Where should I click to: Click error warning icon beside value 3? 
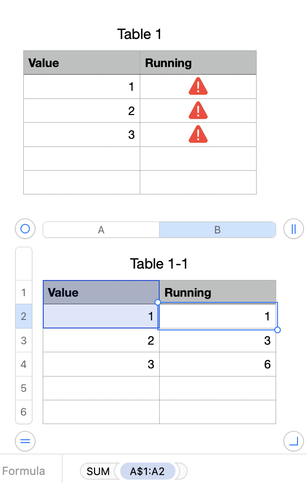pos(198,135)
